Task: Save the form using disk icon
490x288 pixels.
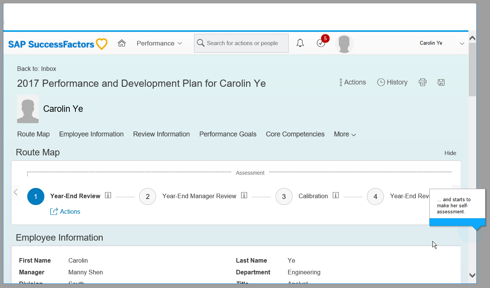Action: click(441, 82)
